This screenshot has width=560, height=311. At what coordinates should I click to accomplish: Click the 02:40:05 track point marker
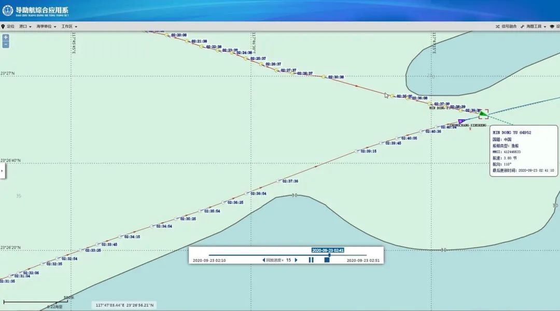pyautogui.click(x=398, y=138)
